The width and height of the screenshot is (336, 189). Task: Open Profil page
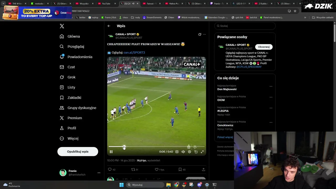click(x=68, y=128)
